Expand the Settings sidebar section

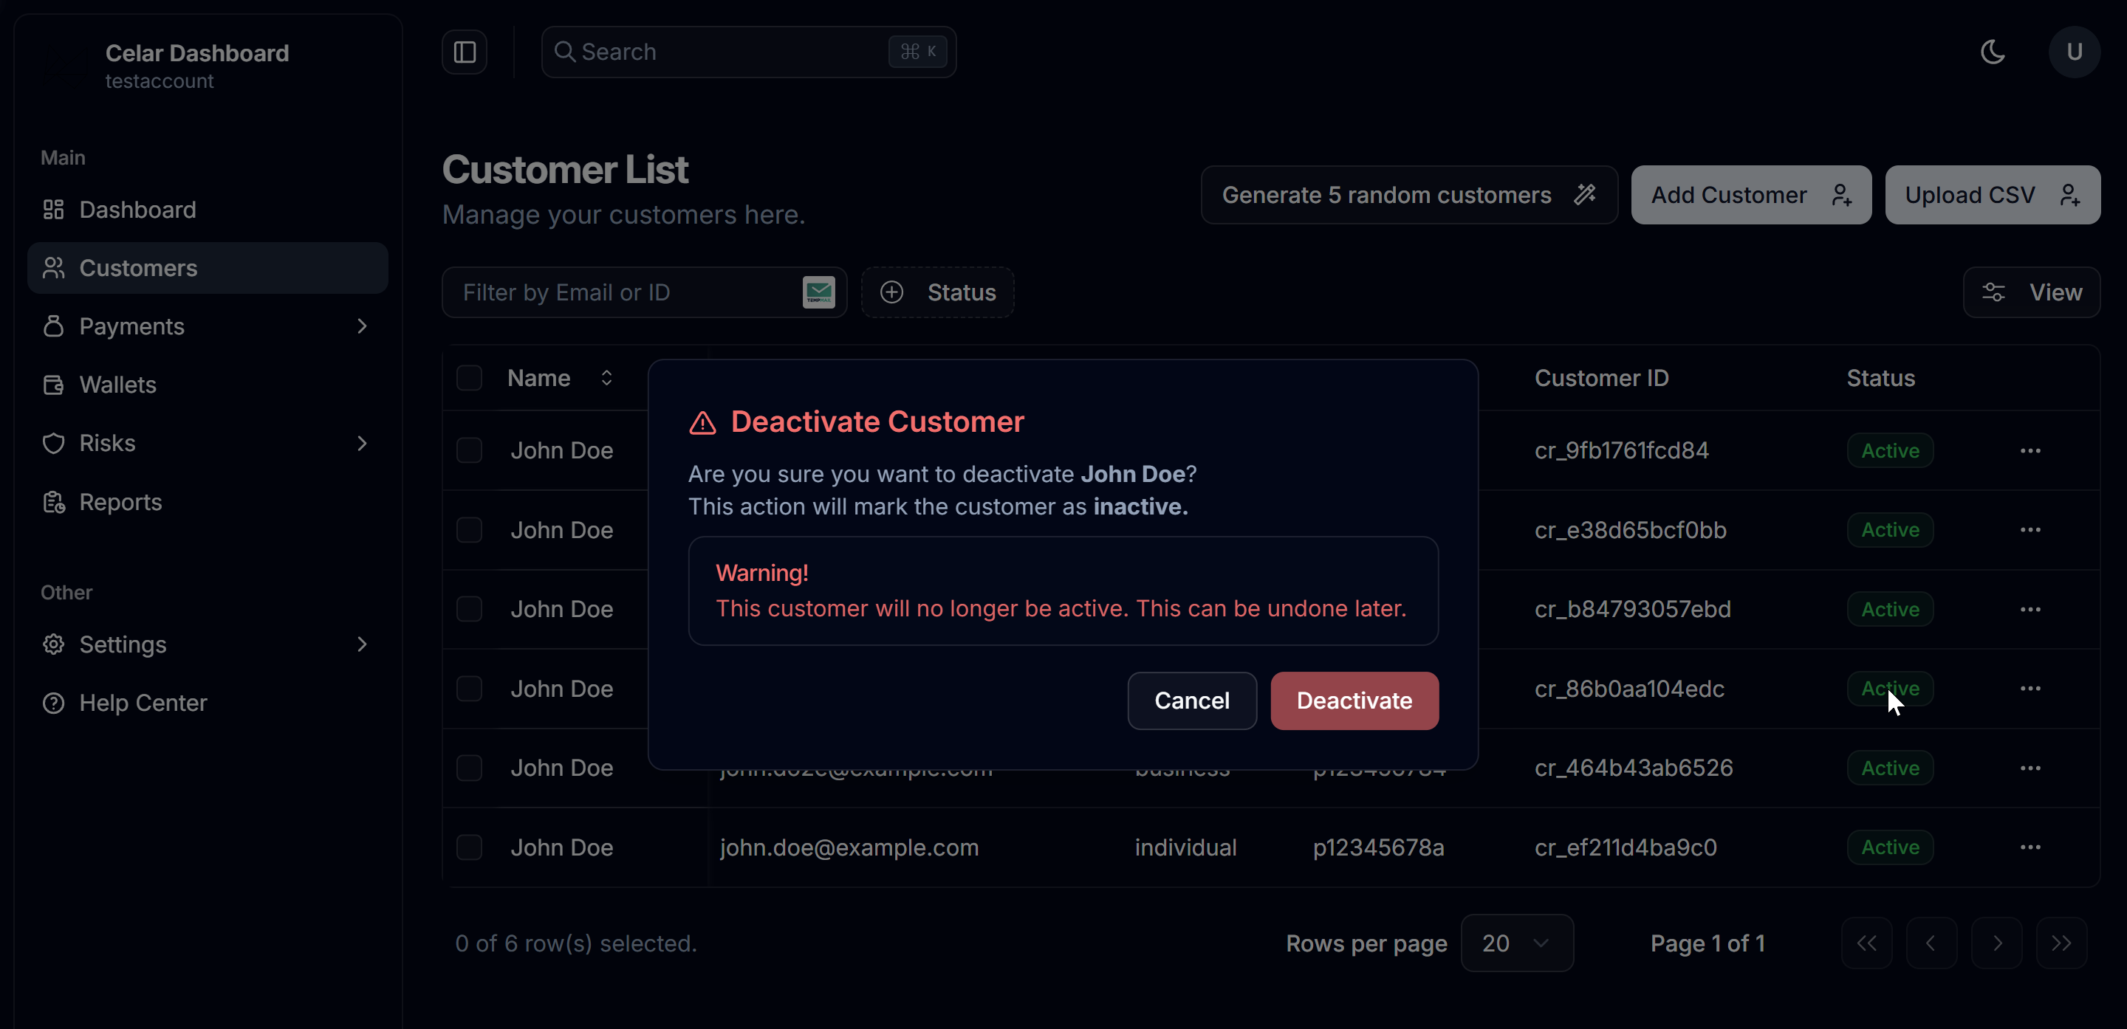(362, 644)
